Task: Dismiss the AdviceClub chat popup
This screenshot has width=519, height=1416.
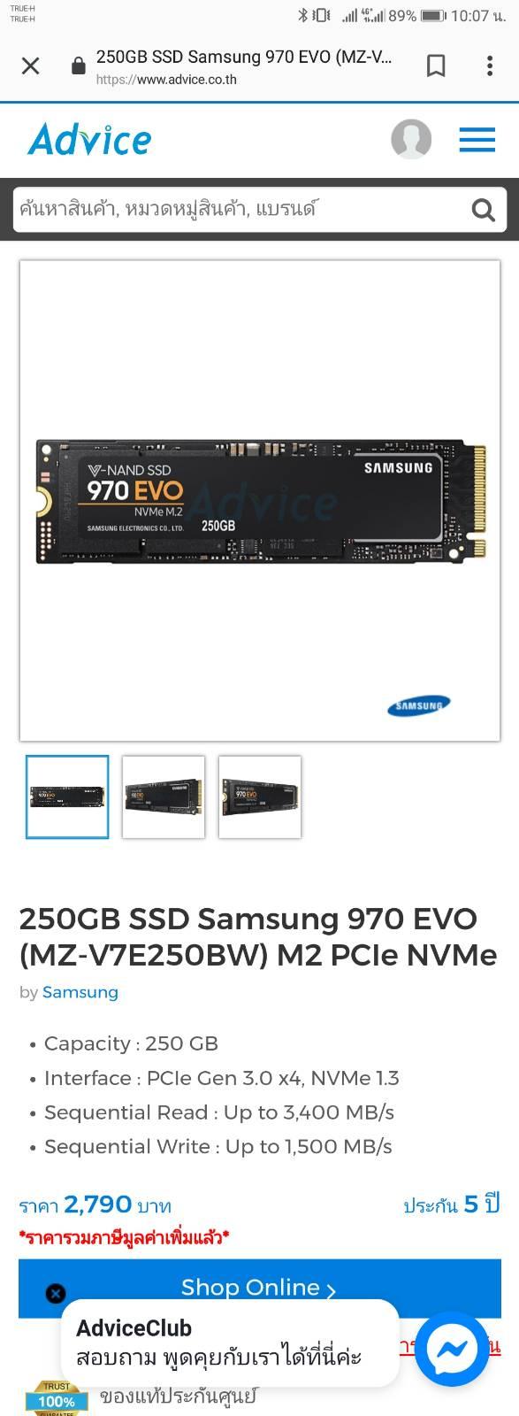Action: point(56,1294)
